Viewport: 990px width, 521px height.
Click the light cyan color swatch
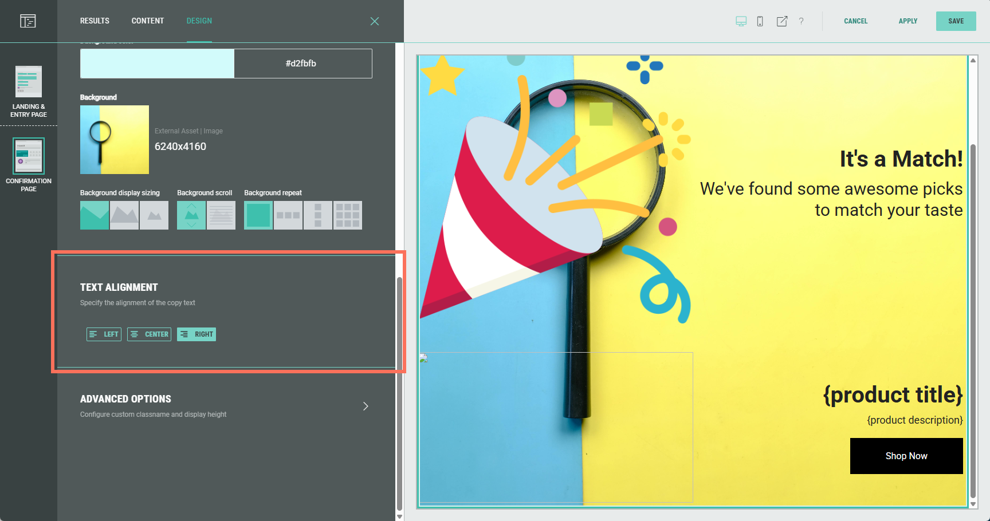point(157,64)
